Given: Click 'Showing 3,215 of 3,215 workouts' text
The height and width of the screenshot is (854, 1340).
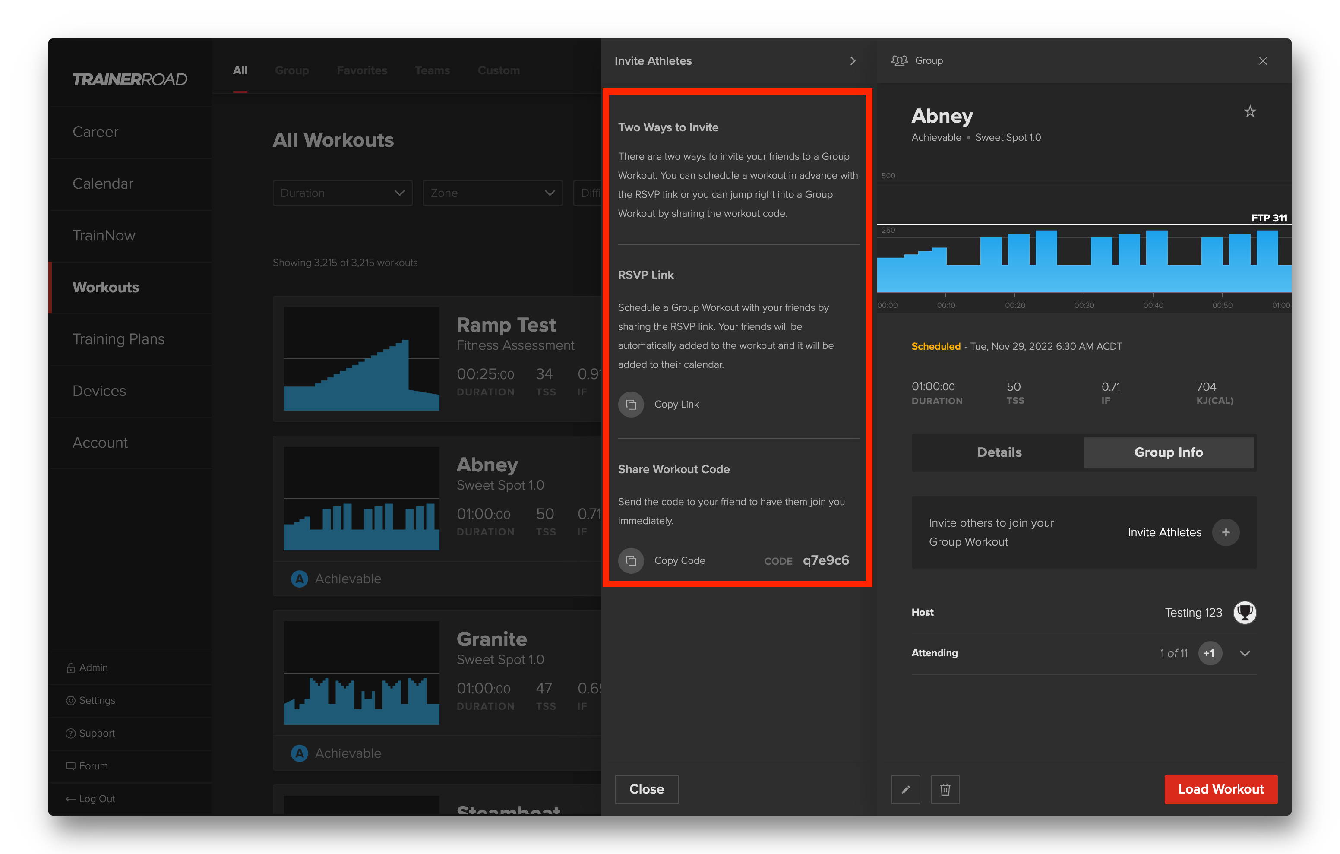Looking at the screenshot, I should (x=345, y=263).
